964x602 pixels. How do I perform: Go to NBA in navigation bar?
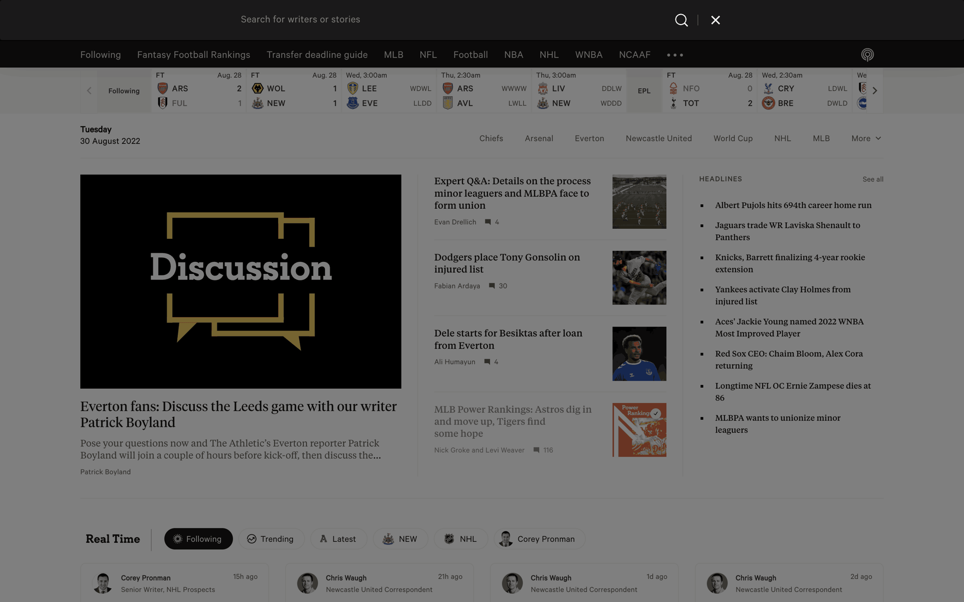514,55
